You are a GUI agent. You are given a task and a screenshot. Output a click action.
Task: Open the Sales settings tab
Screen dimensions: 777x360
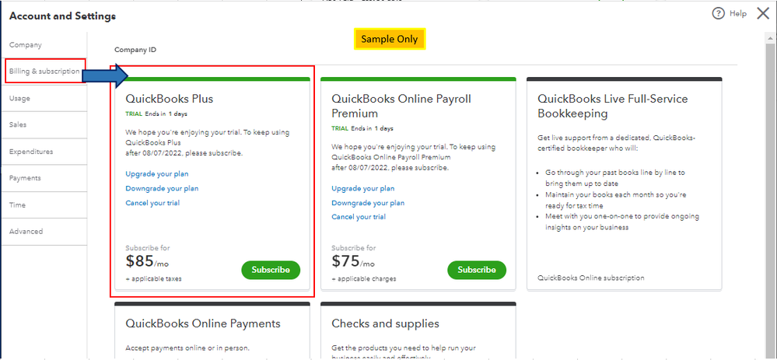pos(18,124)
